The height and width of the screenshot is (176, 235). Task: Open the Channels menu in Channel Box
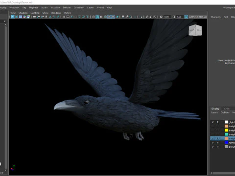[215, 17]
